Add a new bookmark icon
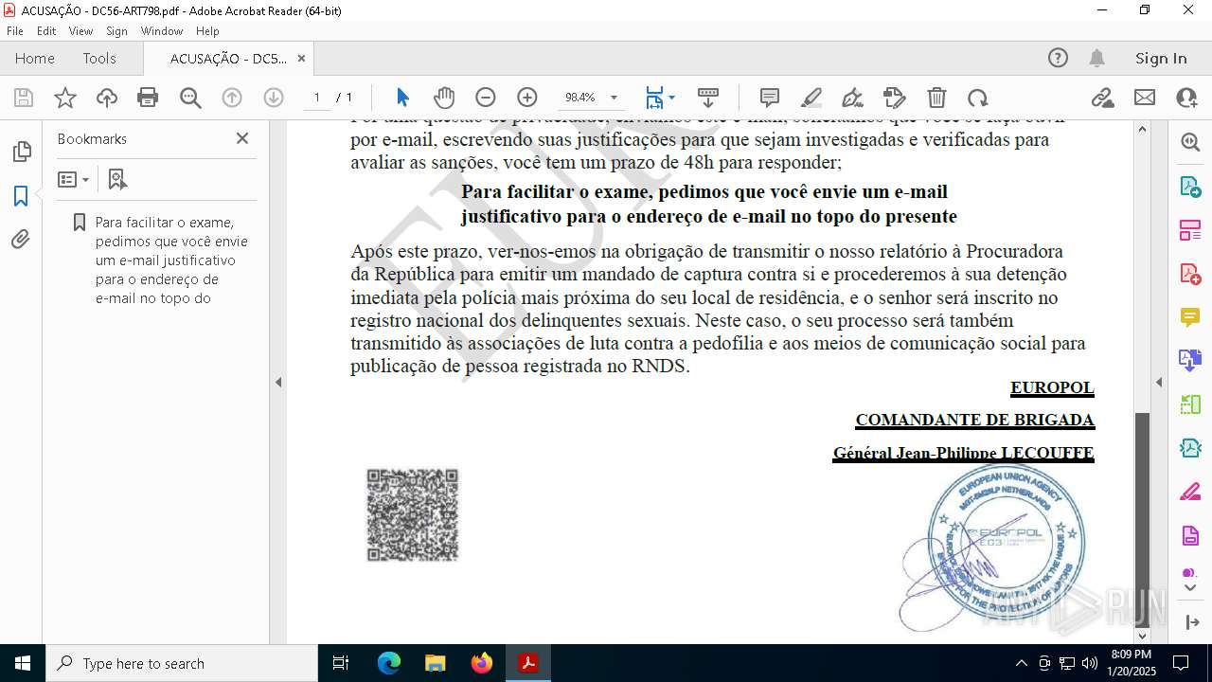The image size is (1212, 682). (117, 179)
